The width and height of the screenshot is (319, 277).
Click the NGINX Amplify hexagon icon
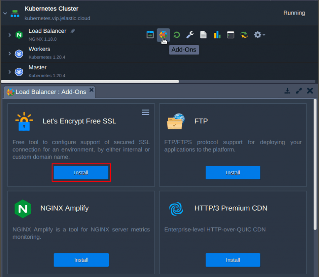(x=23, y=208)
